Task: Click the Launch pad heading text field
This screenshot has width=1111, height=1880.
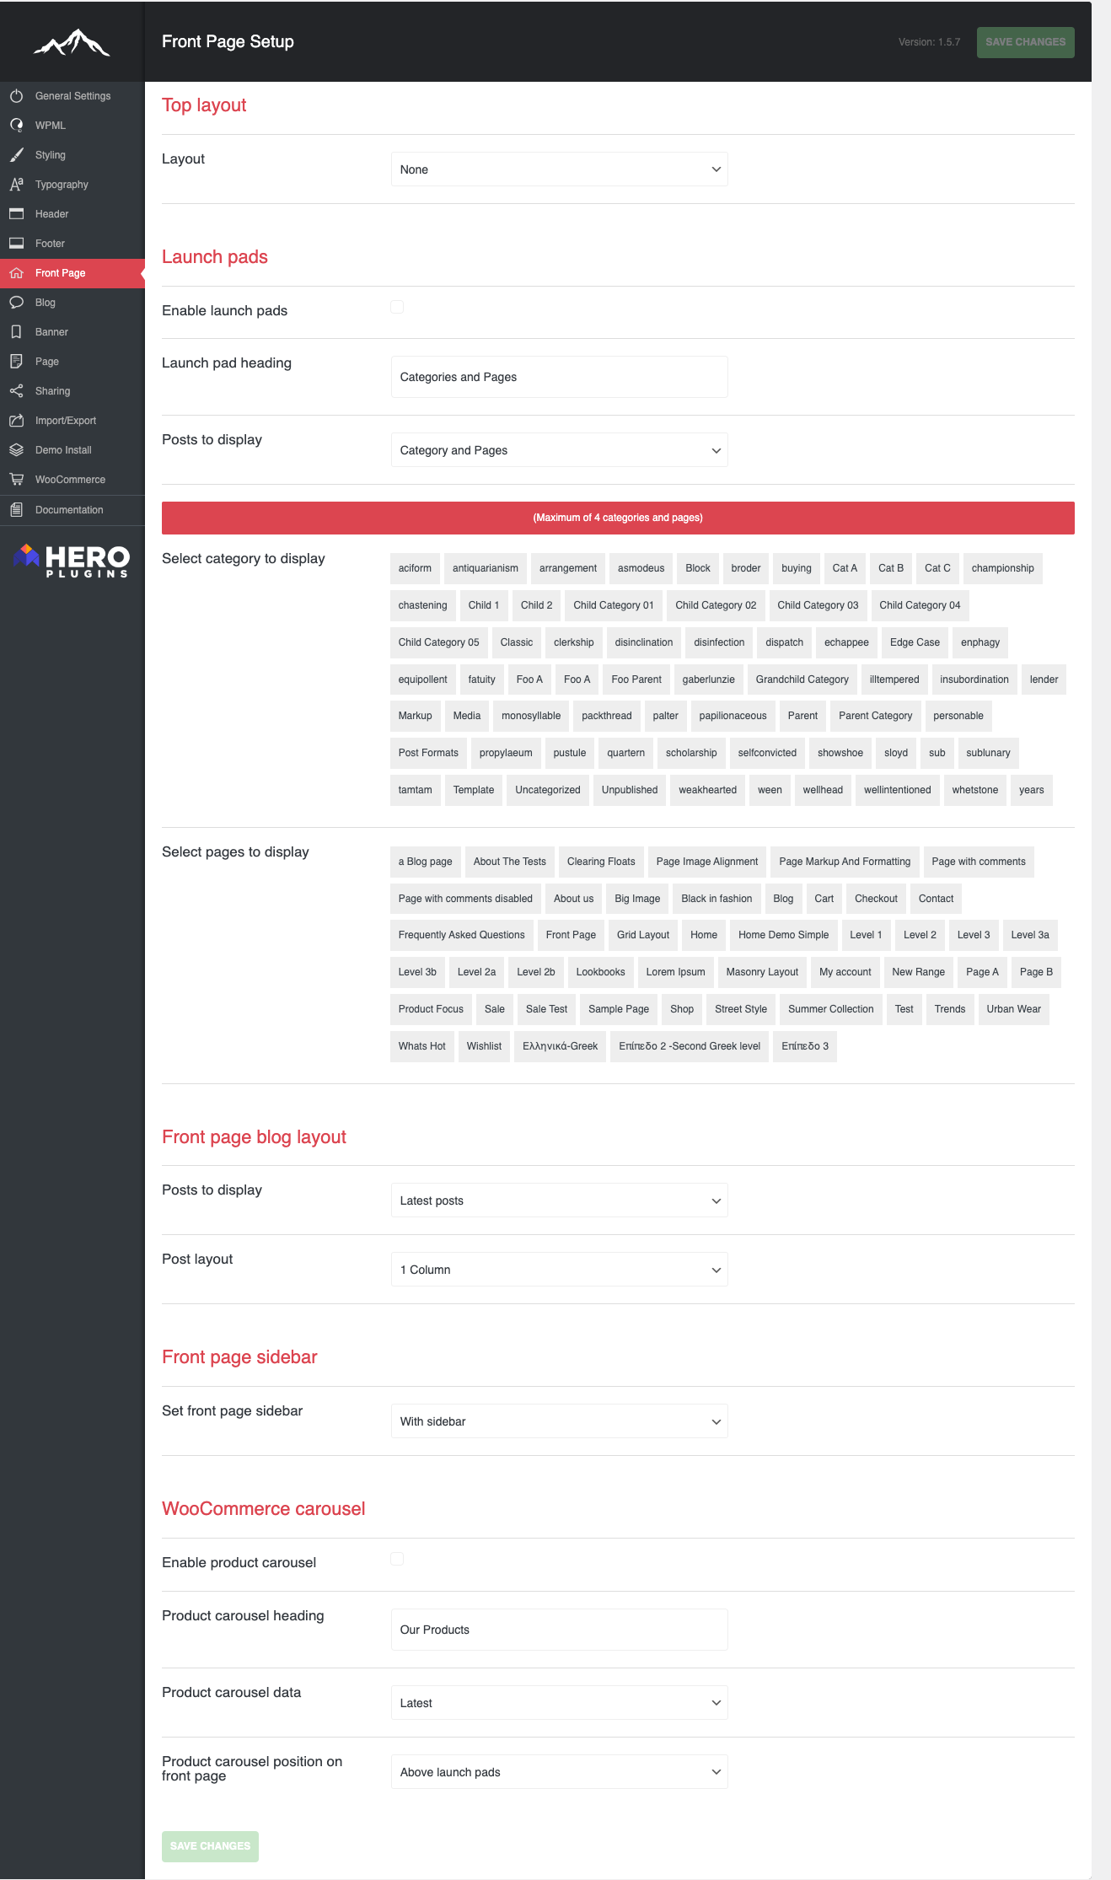Action: (x=559, y=377)
